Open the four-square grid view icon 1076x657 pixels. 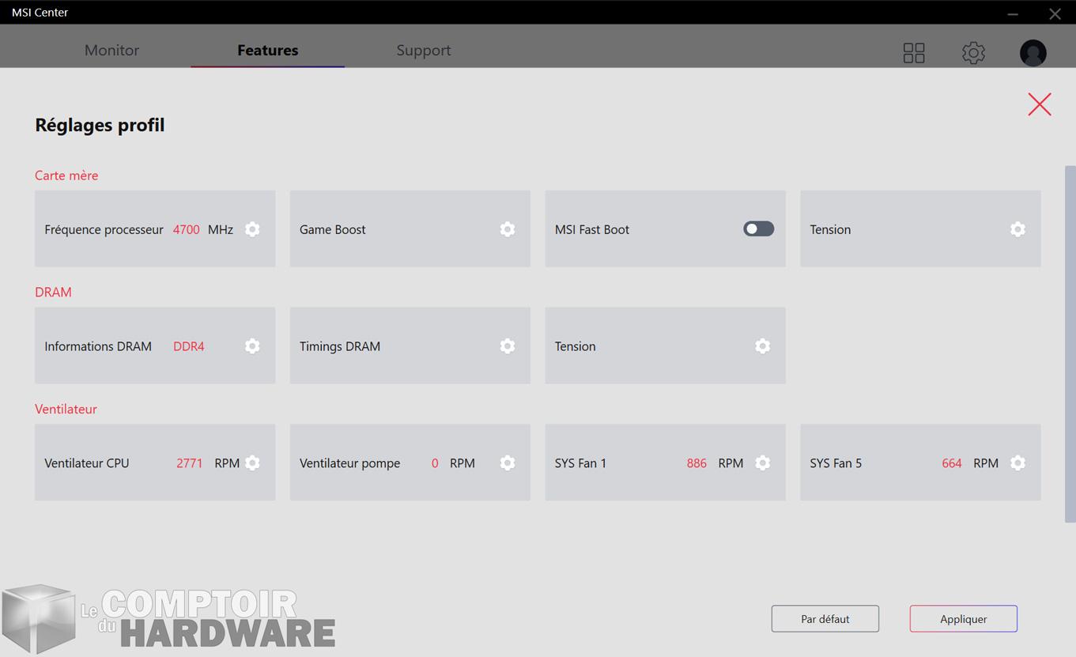[914, 53]
